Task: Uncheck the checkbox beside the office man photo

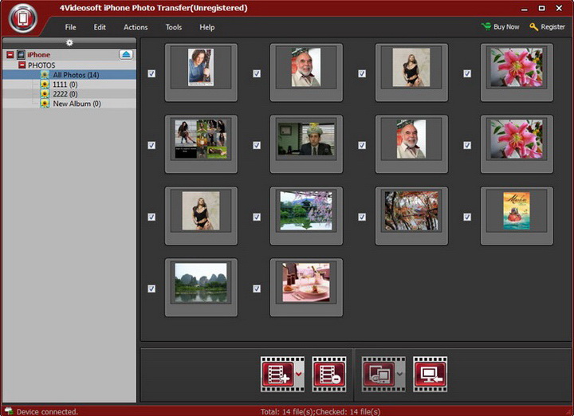Action: [257, 145]
